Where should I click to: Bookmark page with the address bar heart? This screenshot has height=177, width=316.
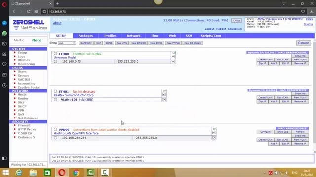(303, 12)
